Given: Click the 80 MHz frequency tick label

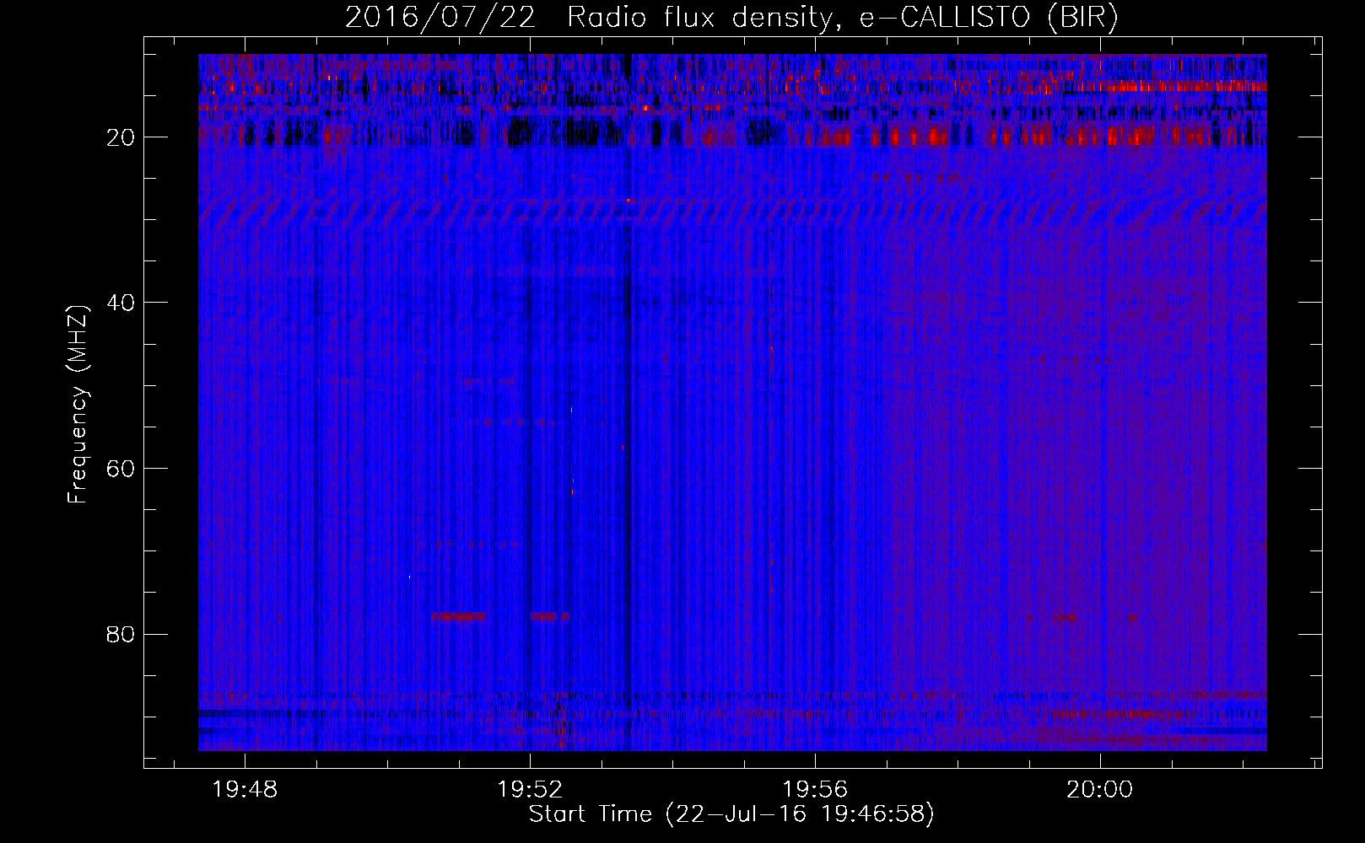Looking at the screenshot, I should tap(121, 634).
